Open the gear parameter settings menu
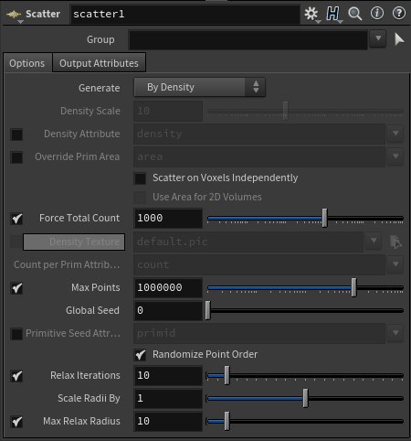The height and width of the screenshot is (441, 411). point(311,14)
